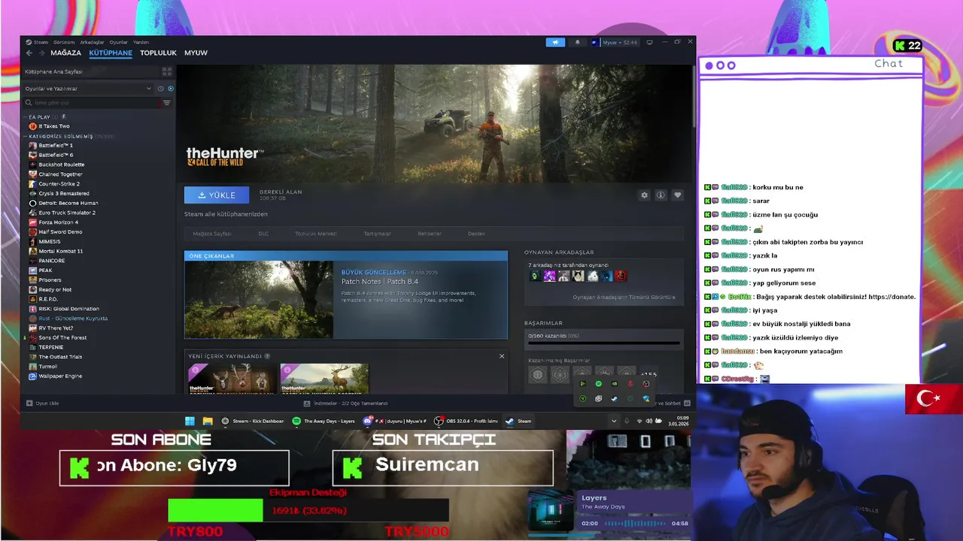Click Steam icon in tray popup
The width and height of the screenshot is (963, 541).
614,399
